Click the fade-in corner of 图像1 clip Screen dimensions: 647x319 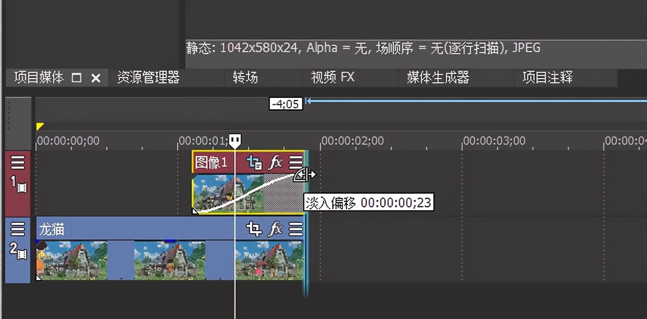tap(195, 211)
